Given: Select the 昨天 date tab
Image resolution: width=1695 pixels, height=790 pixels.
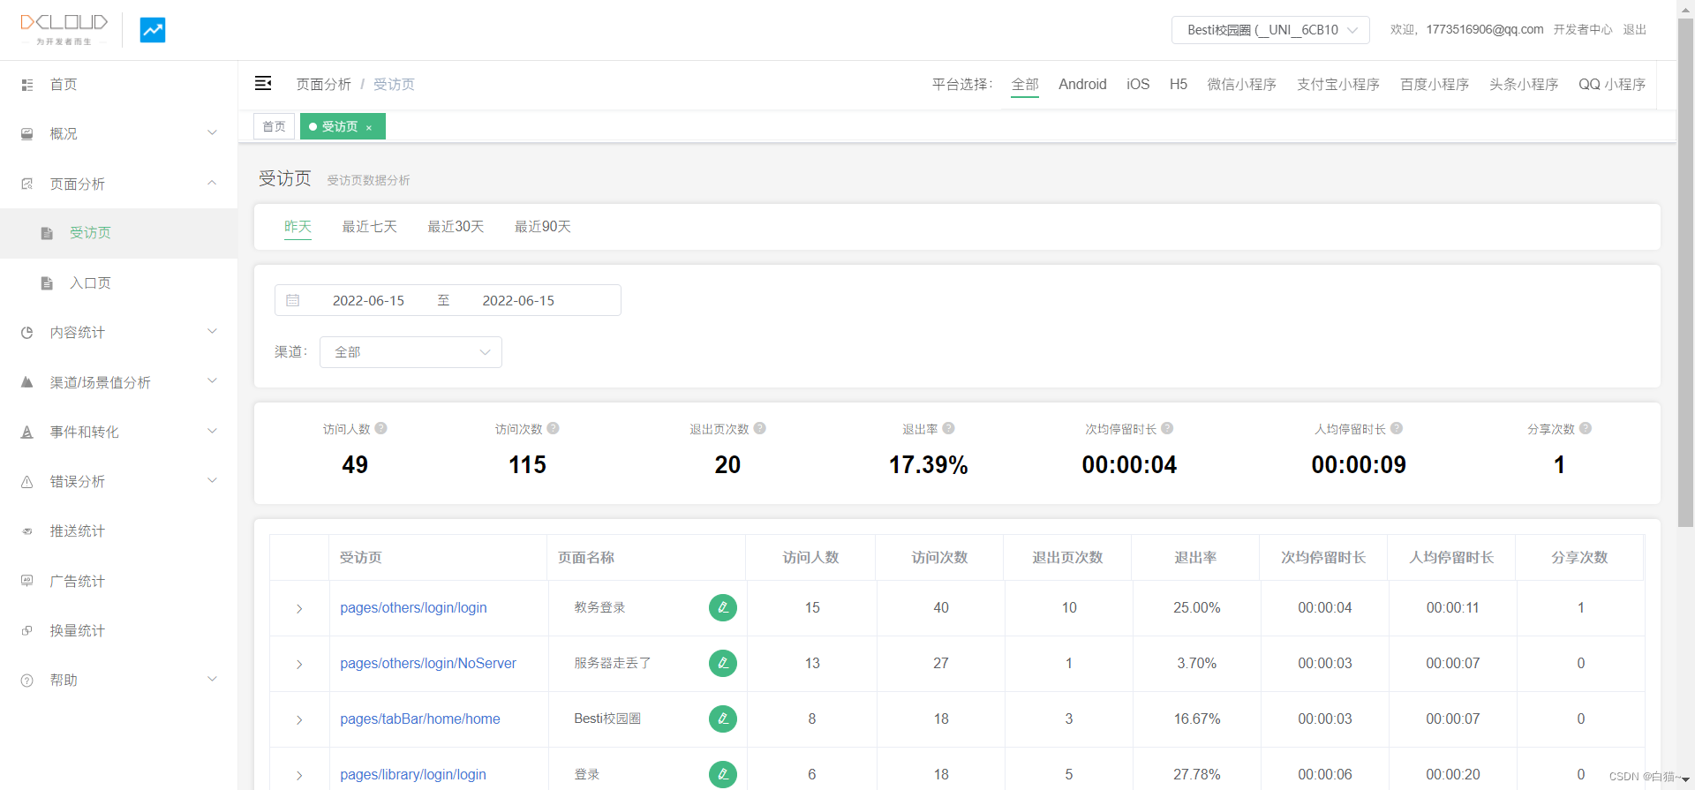Looking at the screenshot, I should (x=298, y=227).
